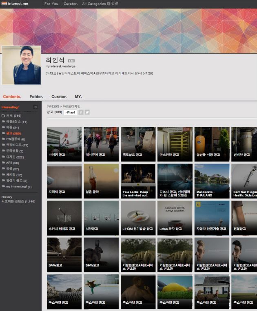Open the For You menu
Screen dimensions: 257x311
52,4
